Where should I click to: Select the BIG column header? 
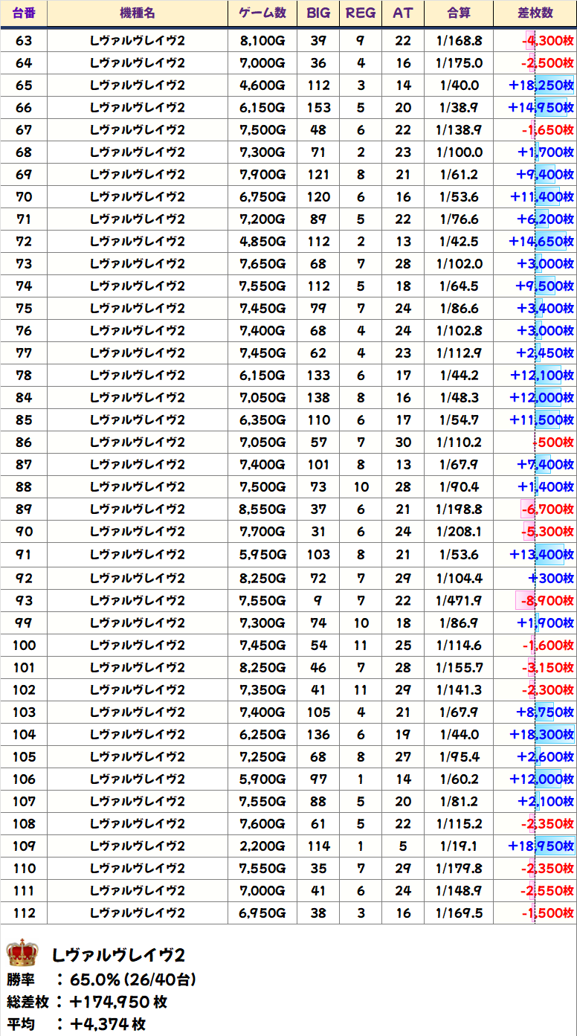pos(318,13)
